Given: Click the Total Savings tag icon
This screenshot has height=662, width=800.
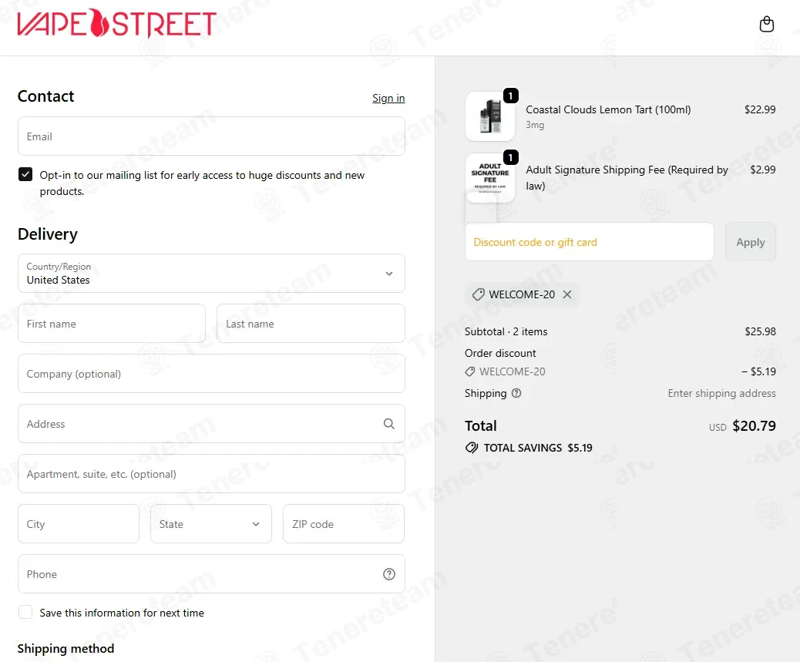Looking at the screenshot, I should pos(472,448).
